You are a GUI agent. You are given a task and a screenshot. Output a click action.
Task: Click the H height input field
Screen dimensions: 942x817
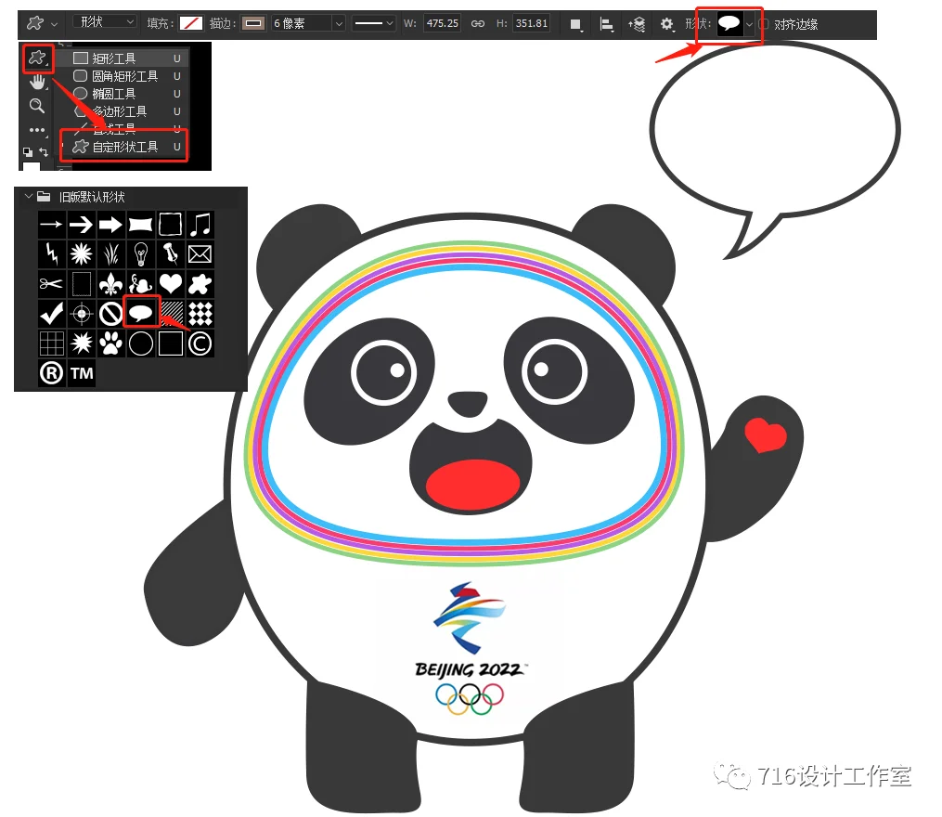tap(532, 23)
